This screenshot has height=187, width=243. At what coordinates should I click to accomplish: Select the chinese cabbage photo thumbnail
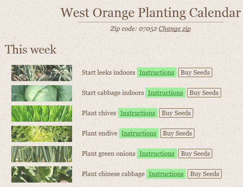point(42,174)
